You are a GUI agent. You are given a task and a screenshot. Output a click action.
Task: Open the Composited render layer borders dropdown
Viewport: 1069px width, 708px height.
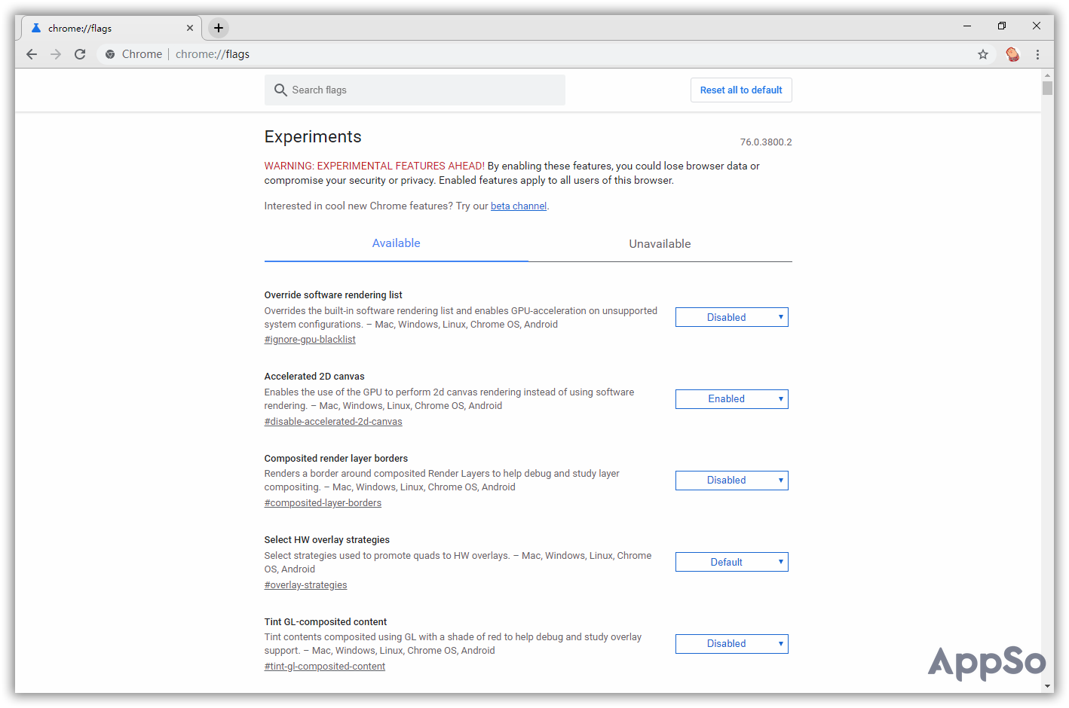(x=732, y=481)
